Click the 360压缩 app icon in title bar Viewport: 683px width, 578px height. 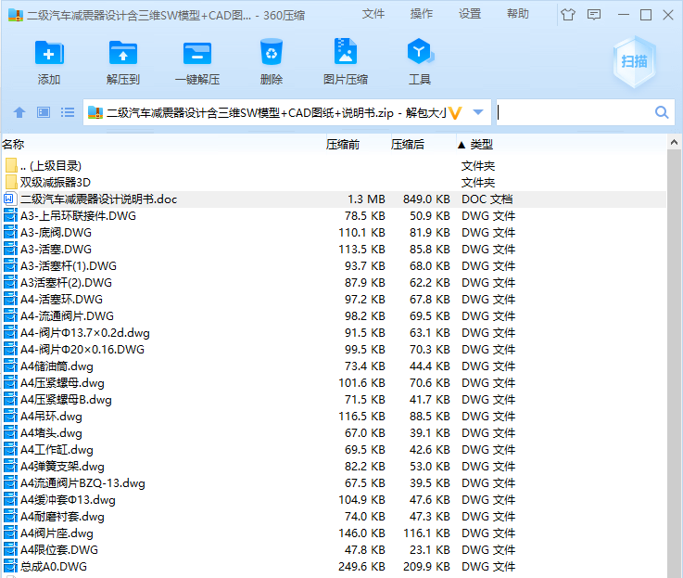pos(15,15)
